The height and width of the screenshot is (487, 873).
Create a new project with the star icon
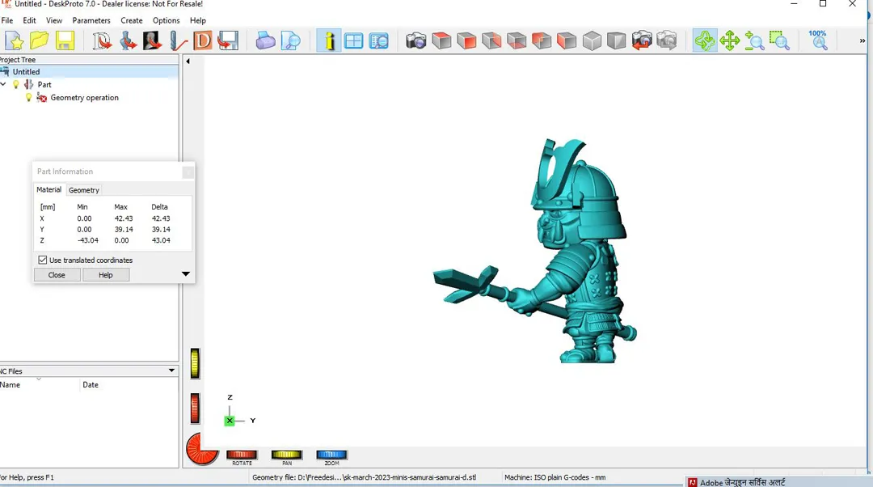point(15,40)
